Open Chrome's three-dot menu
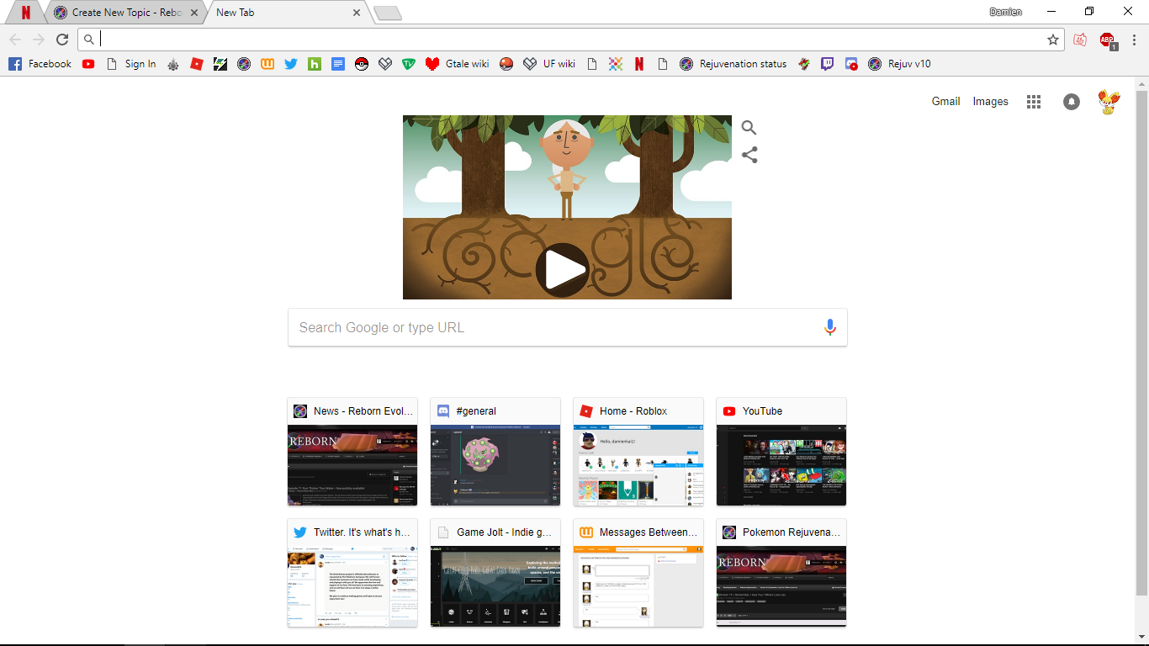Image resolution: width=1149 pixels, height=646 pixels. tap(1134, 40)
